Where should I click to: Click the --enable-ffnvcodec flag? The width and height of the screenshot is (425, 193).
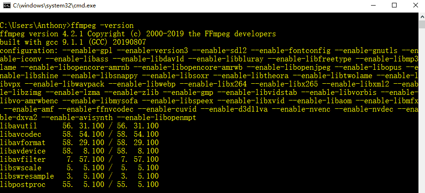(96, 109)
